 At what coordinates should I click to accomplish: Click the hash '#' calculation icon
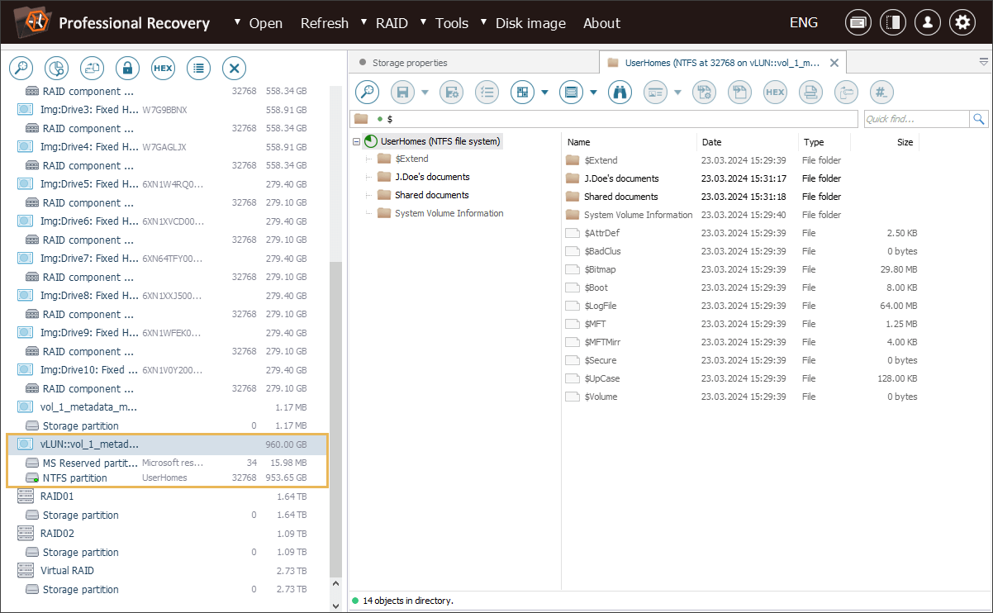[881, 92]
